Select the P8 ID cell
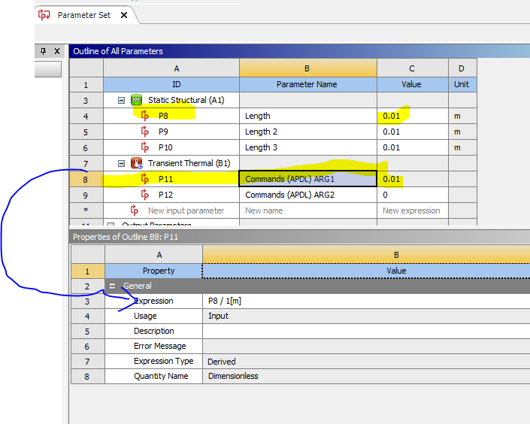 click(x=171, y=116)
